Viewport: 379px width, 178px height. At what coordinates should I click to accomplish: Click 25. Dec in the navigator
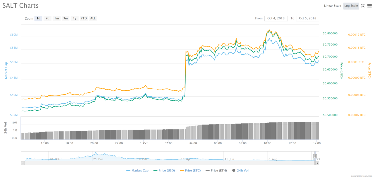point(98,159)
